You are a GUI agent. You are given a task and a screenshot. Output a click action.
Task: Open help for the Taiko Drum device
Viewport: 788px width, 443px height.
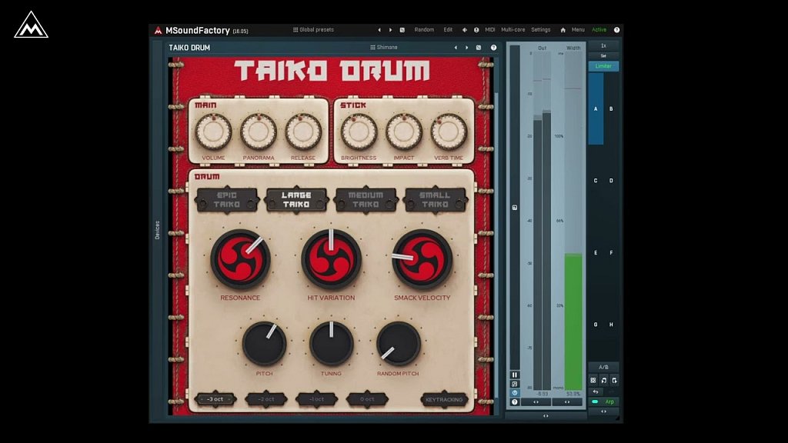point(493,48)
